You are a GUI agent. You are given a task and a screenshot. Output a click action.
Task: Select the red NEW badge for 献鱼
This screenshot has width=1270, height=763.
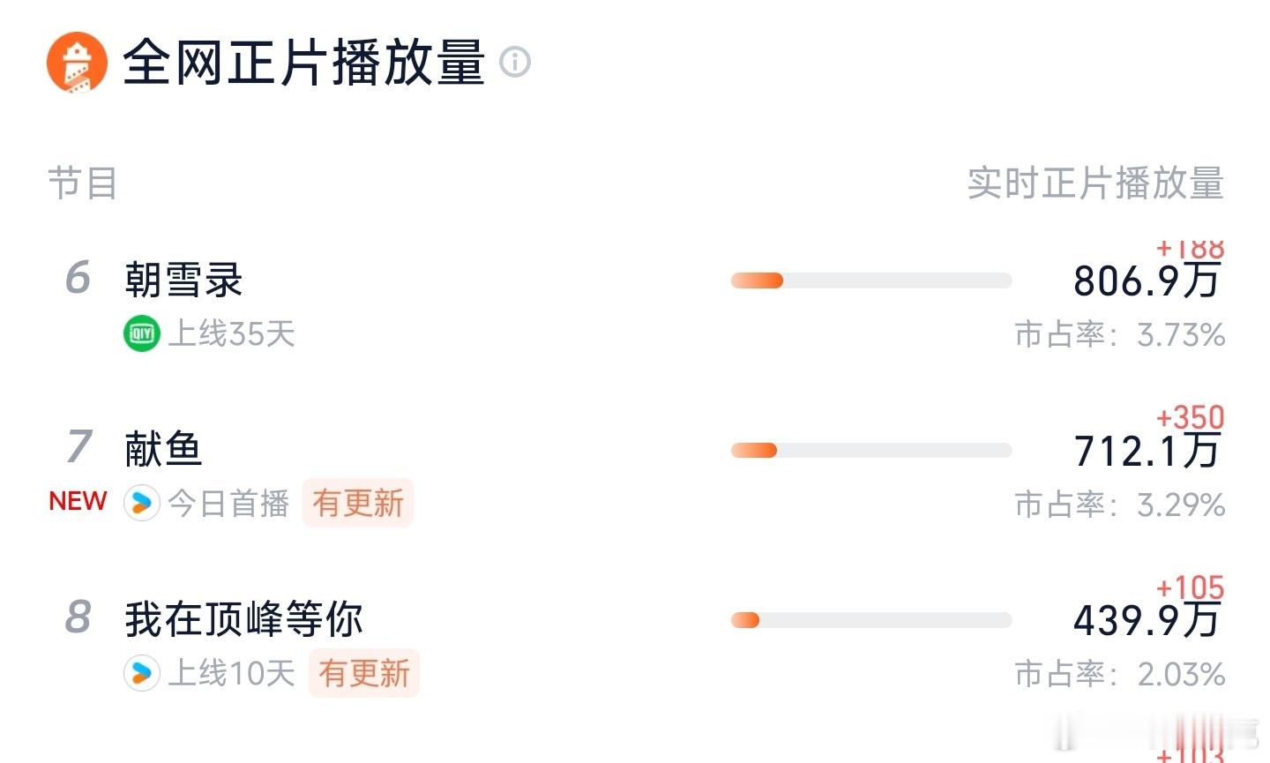(x=78, y=501)
